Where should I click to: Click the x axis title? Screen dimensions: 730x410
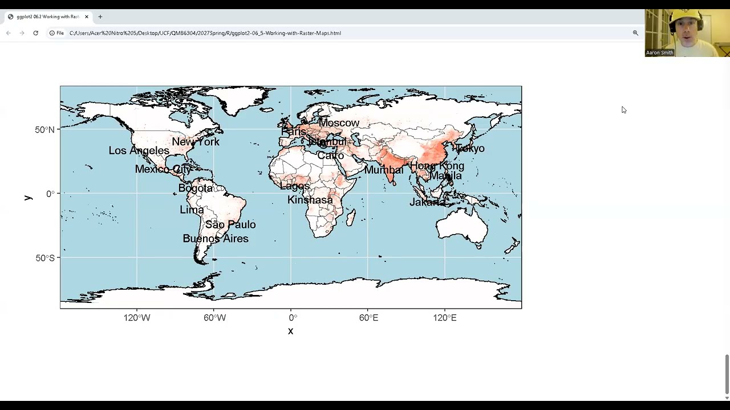pyautogui.click(x=290, y=331)
